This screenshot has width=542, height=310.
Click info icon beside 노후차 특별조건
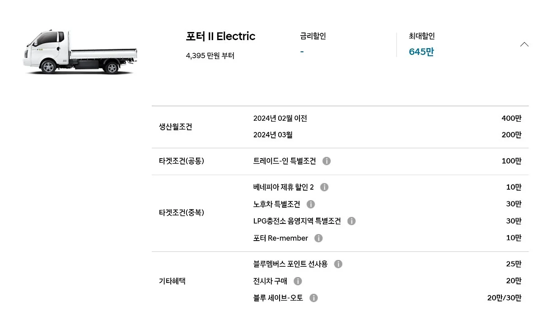click(311, 204)
